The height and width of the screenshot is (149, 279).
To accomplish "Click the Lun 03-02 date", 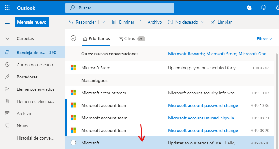I will tap(261, 68).
